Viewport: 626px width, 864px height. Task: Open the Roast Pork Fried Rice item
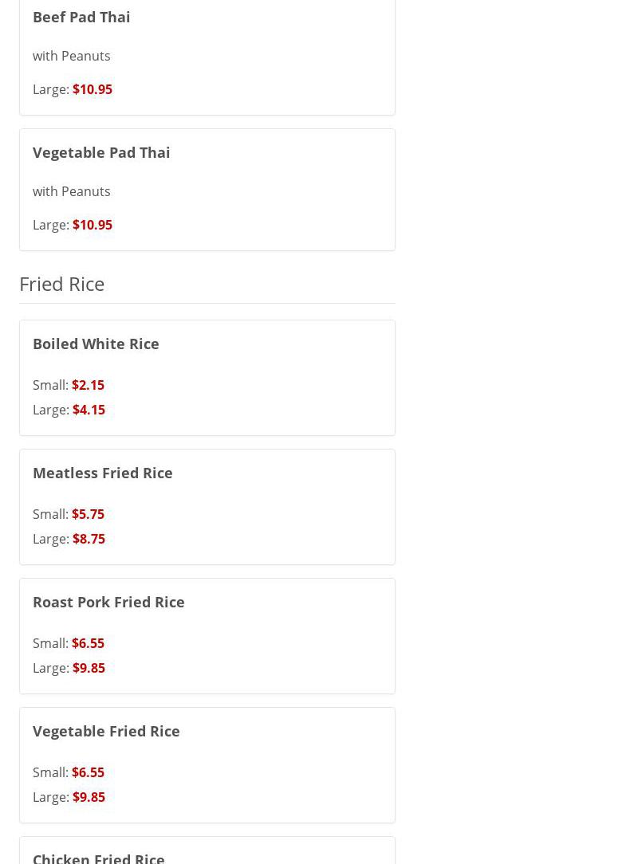[108, 602]
